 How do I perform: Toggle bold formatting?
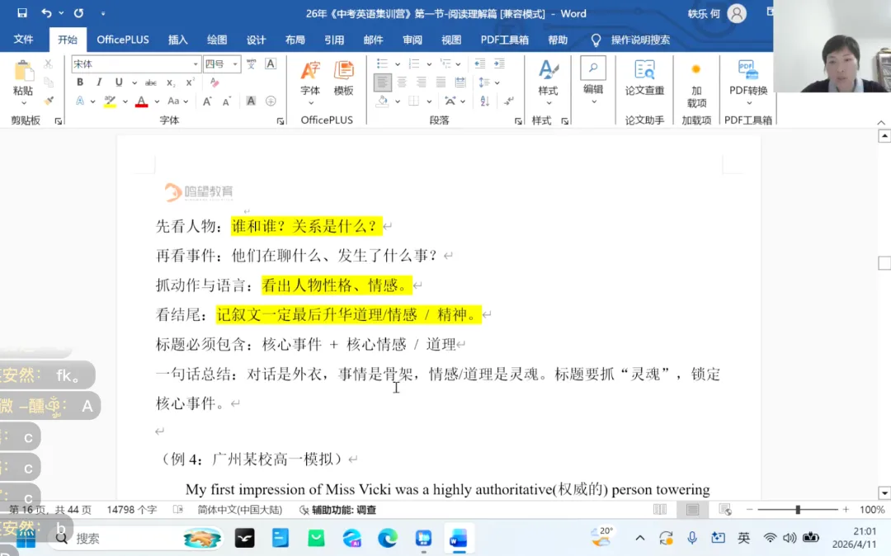point(80,82)
